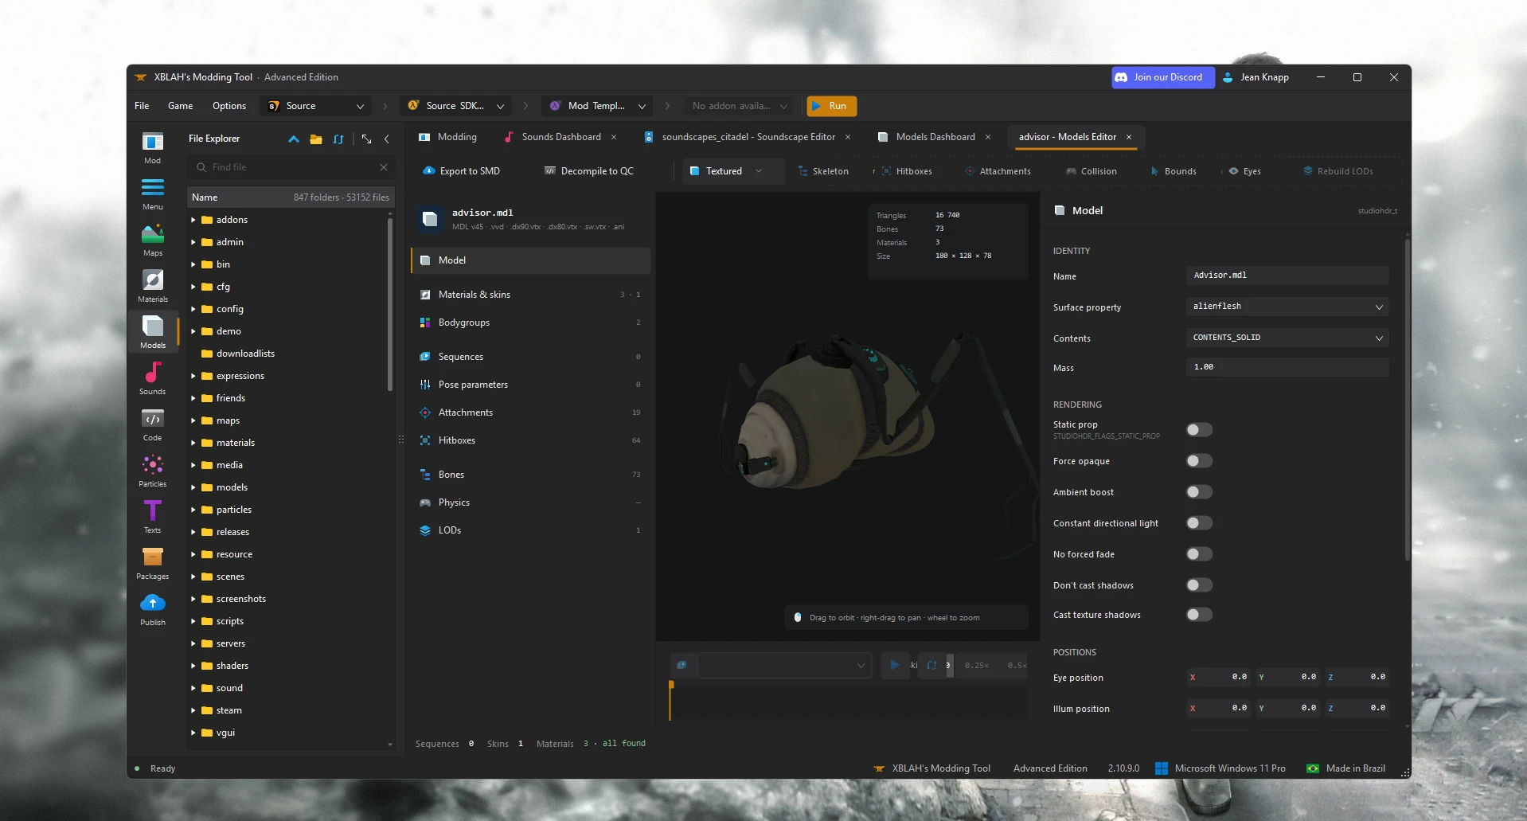Toggle Constant directional light
Viewport: 1527px width, 821px height.
(x=1199, y=523)
